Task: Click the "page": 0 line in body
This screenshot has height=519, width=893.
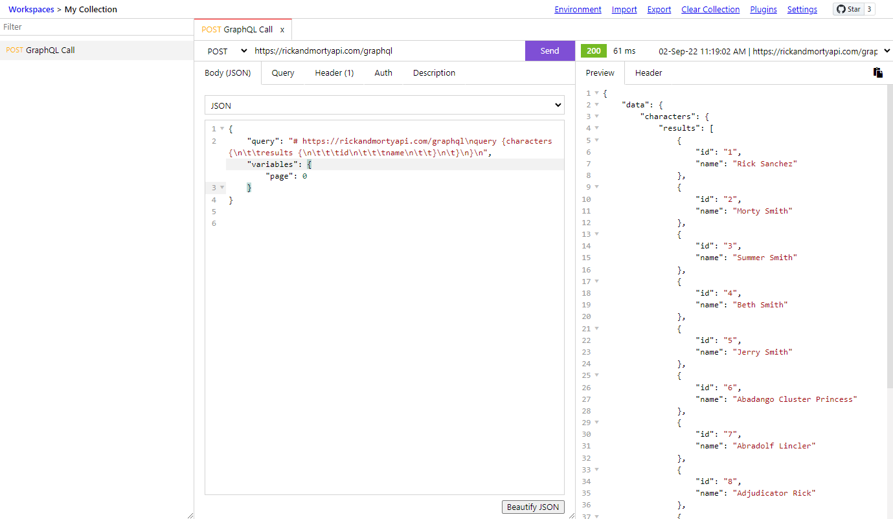Action: tap(286, 176)
